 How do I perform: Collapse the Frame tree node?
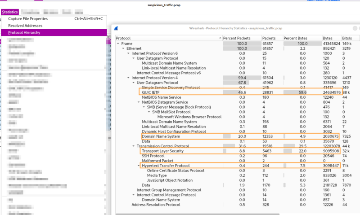tap(118, 44)
